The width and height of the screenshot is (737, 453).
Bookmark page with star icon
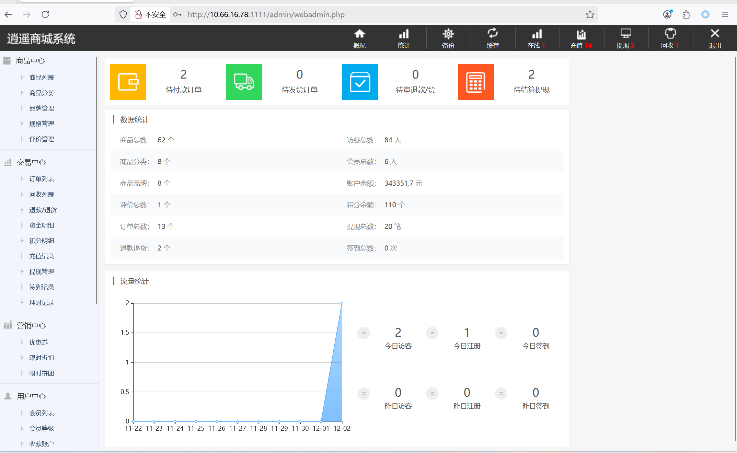590,14
